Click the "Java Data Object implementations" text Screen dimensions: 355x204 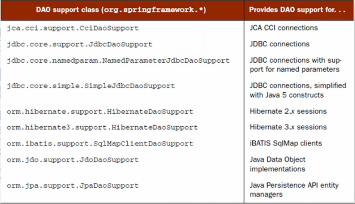pyautogui.click(x=277, y=164)
